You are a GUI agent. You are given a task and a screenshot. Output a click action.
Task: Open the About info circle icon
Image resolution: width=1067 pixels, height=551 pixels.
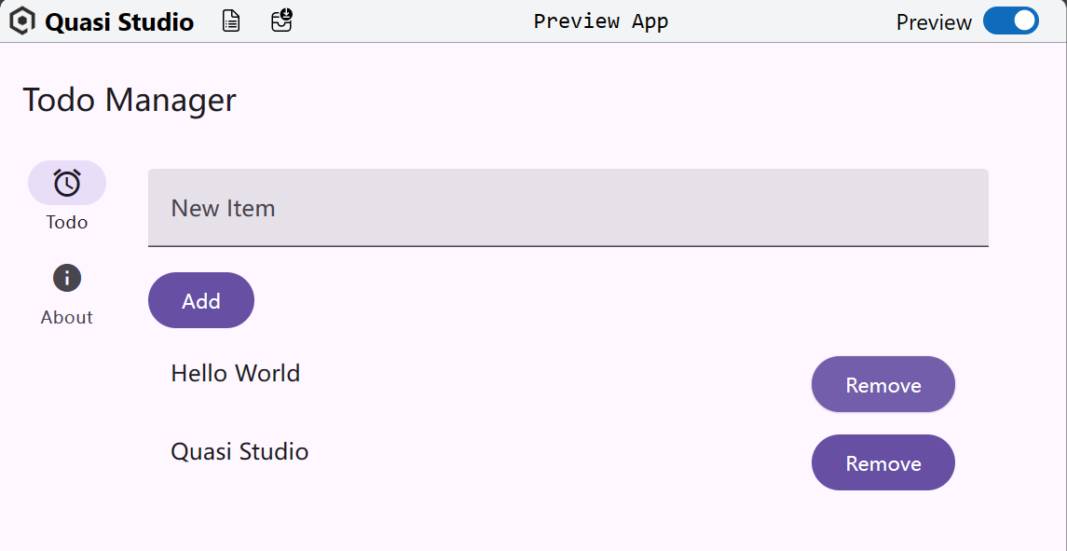tap(67, 278)
